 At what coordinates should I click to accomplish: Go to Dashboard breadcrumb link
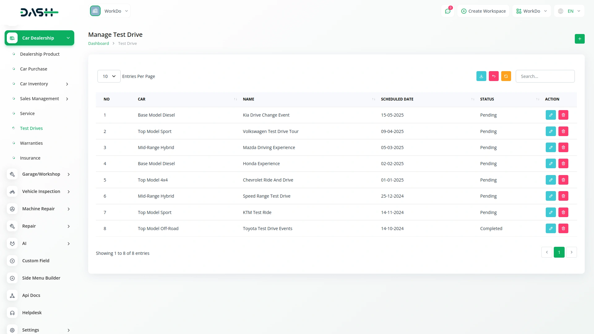click(98, 44)
